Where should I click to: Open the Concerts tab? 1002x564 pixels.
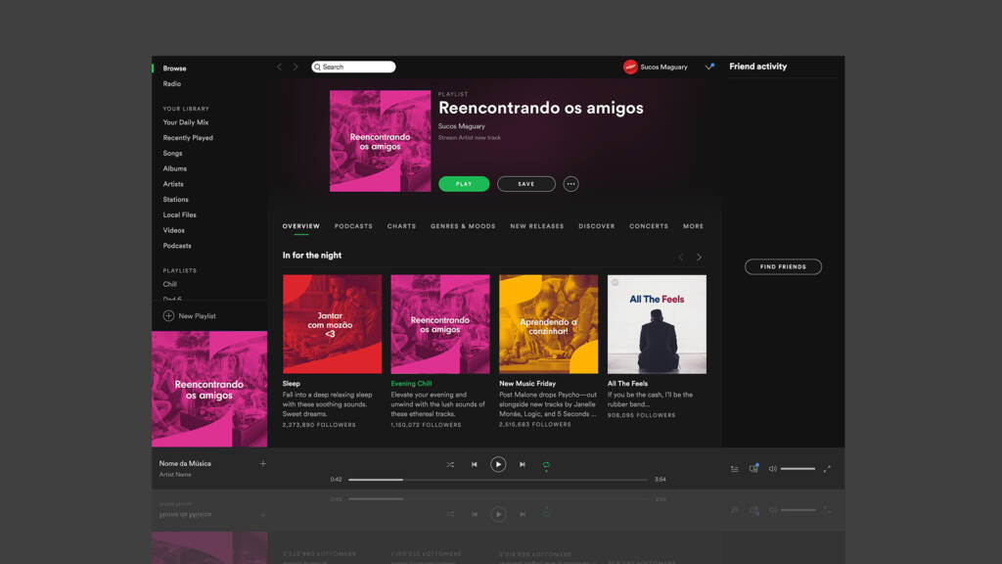[649, 226]
